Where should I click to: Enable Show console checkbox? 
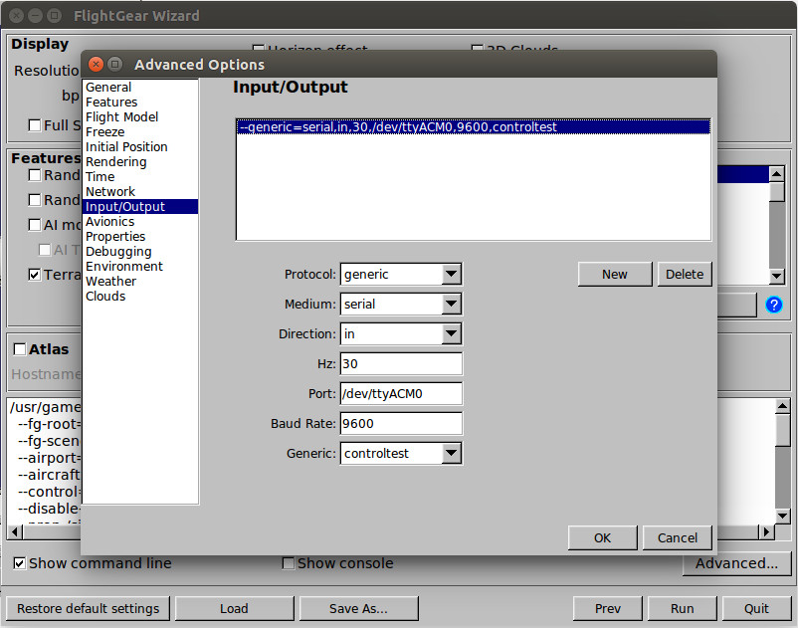[x=288, y=563]
